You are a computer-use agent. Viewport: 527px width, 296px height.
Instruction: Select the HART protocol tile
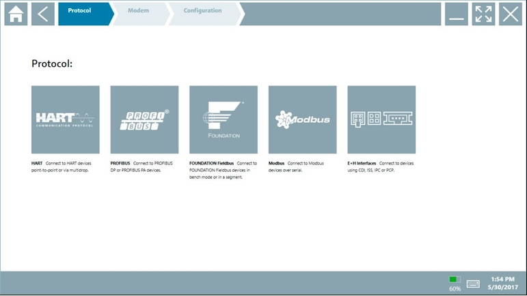click(x=66, y=119)
